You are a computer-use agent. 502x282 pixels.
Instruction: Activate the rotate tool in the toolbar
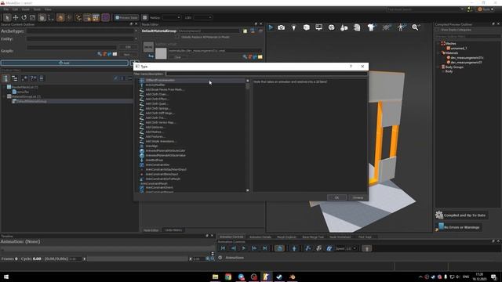coord(24,17)
